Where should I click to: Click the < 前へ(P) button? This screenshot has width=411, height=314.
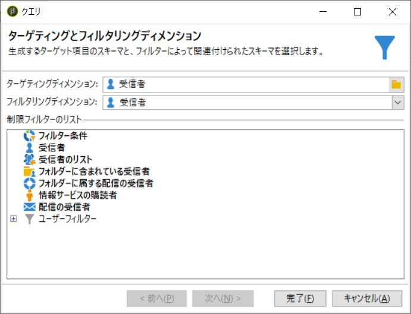click(157, 299)
